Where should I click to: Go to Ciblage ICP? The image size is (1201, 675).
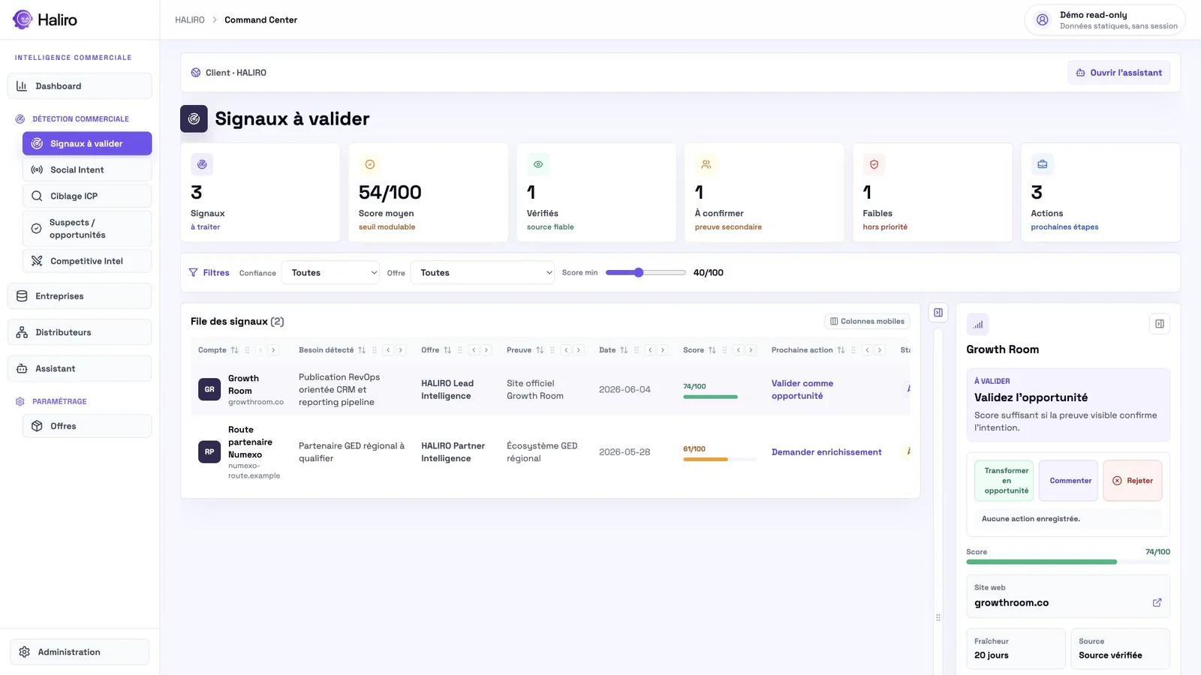[87, 196]
